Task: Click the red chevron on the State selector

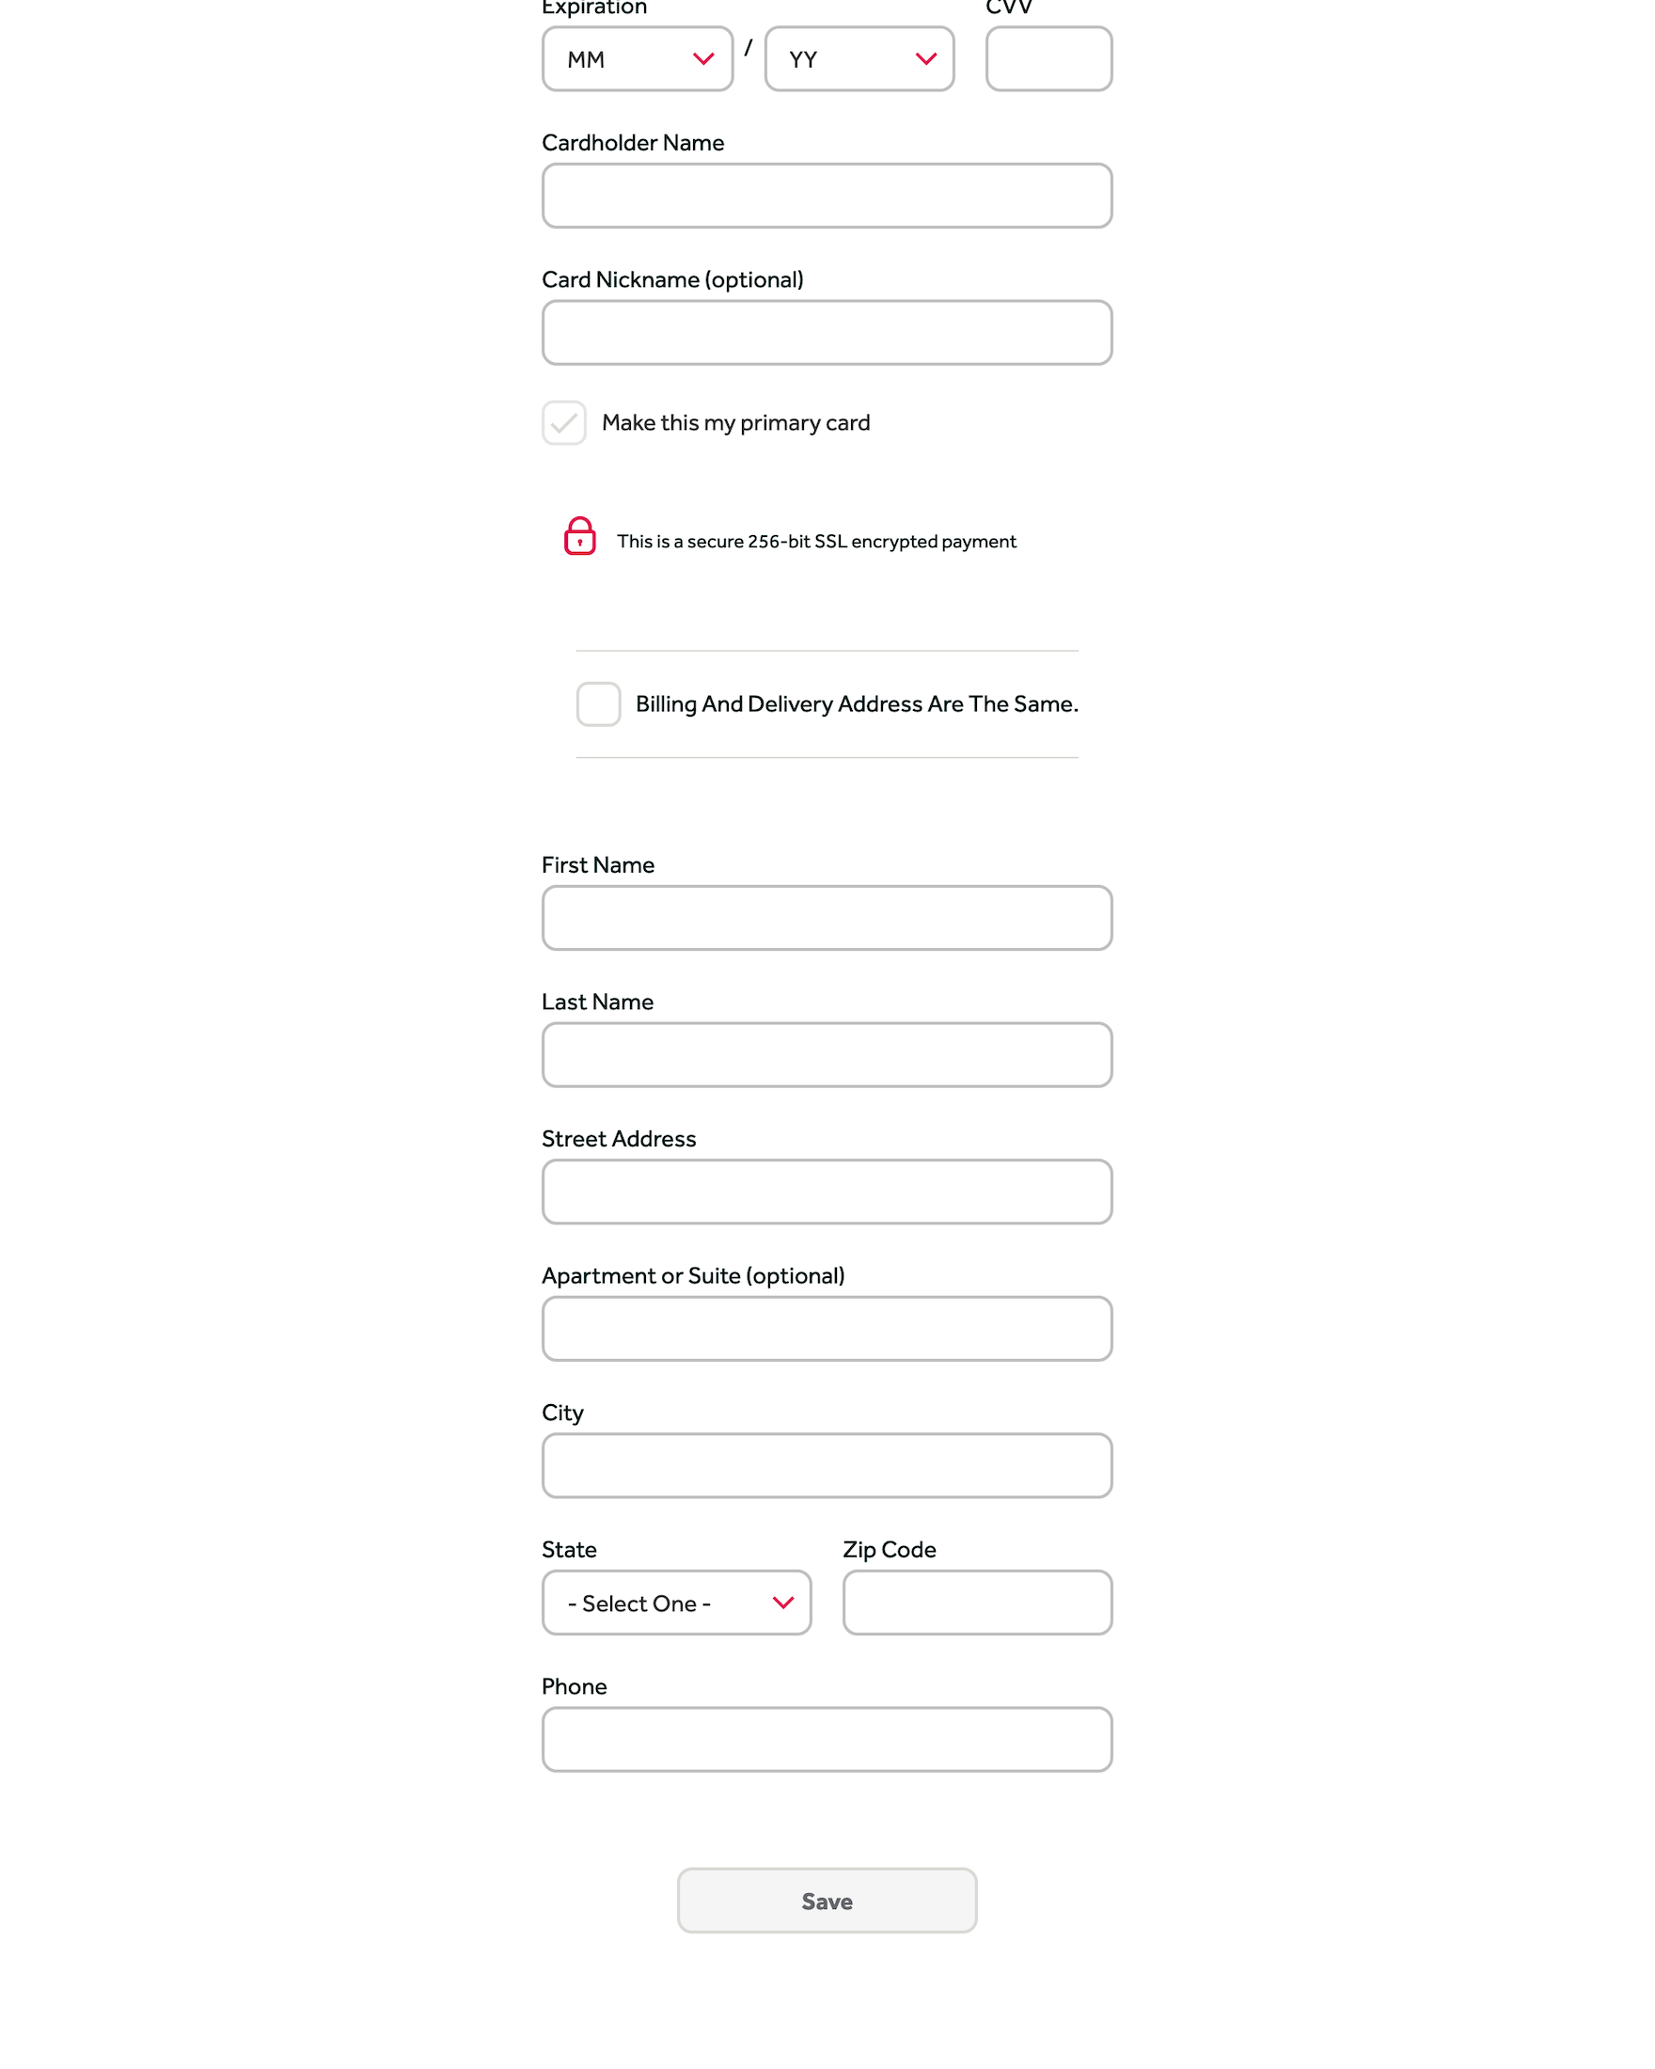Action: tap(783, 1603)
